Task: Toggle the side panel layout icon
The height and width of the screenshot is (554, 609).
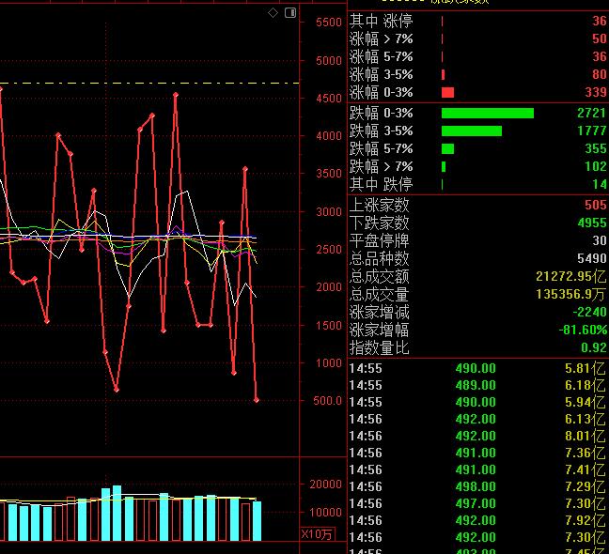Action: coord(290,13)
